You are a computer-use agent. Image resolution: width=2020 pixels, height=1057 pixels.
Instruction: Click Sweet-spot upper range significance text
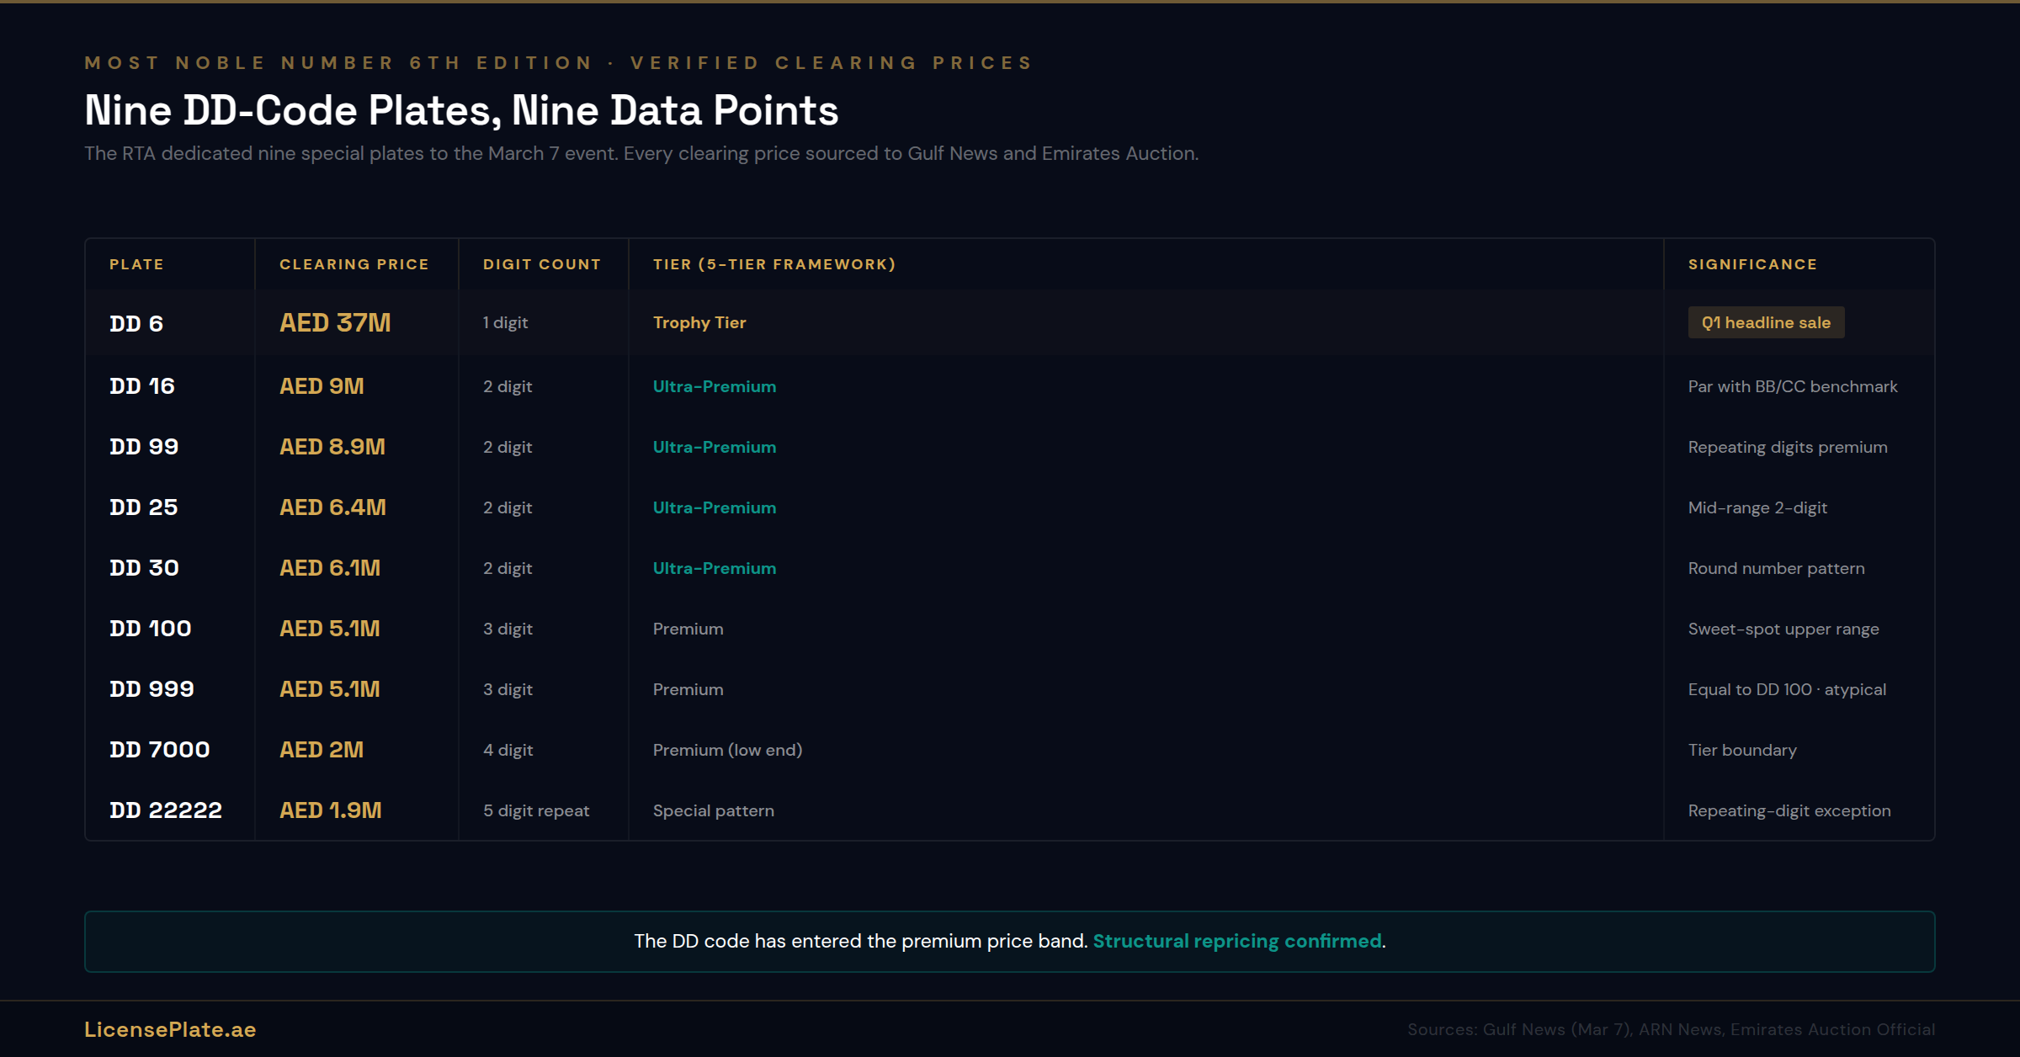pos(1783,629)
